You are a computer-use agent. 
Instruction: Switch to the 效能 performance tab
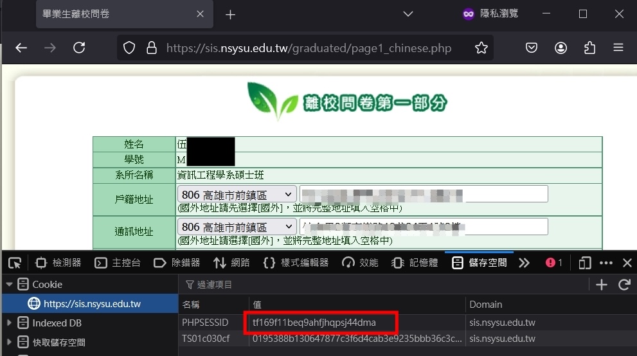coord(361,263)
